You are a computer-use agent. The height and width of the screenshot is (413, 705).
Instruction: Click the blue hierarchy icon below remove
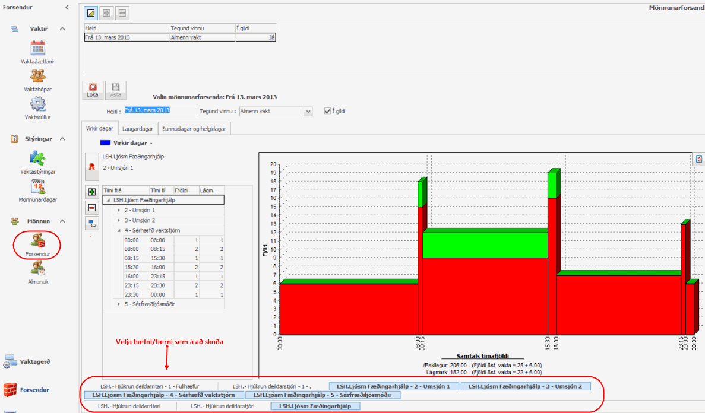point(91,223)
